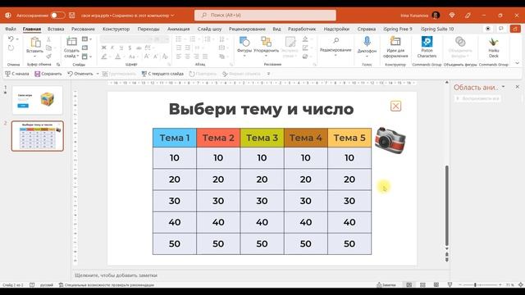Screen dimensions: 525x295
Task: Customize the quick access toolbar dropdown
Action: point(268,74)
